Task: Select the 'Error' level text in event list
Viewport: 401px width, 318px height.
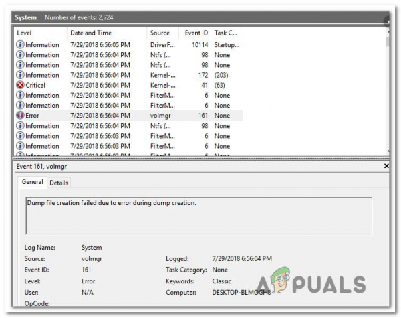Action: coord(32,116)
